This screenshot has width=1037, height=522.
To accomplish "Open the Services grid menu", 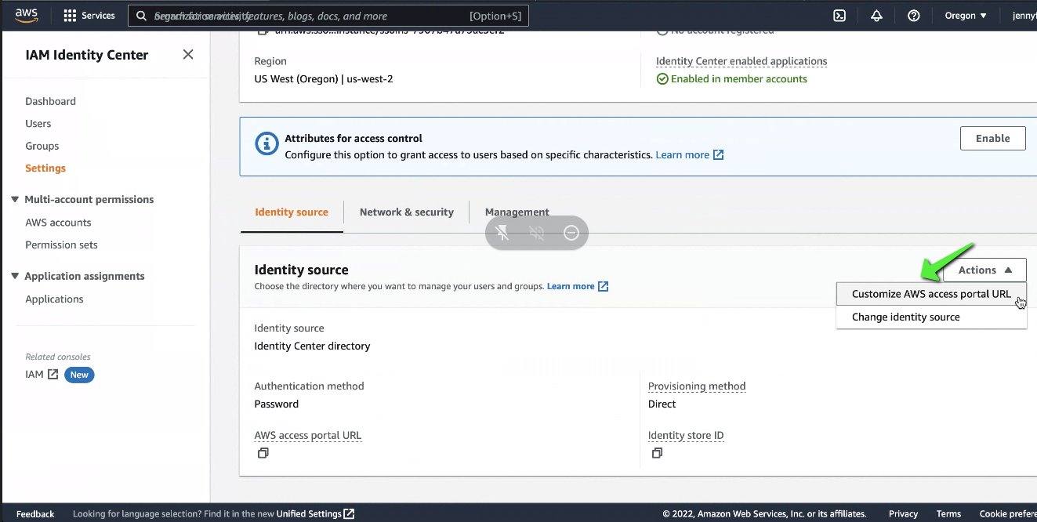I will coord(89,16).
